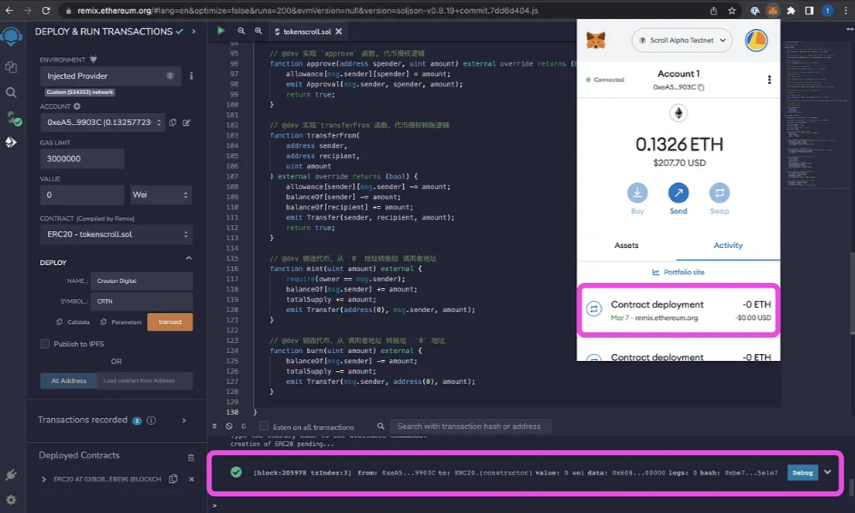Click the NAME_ field containing Crouton Digital
The width and height of the screenshot is (855, 513).
[141, 280]
